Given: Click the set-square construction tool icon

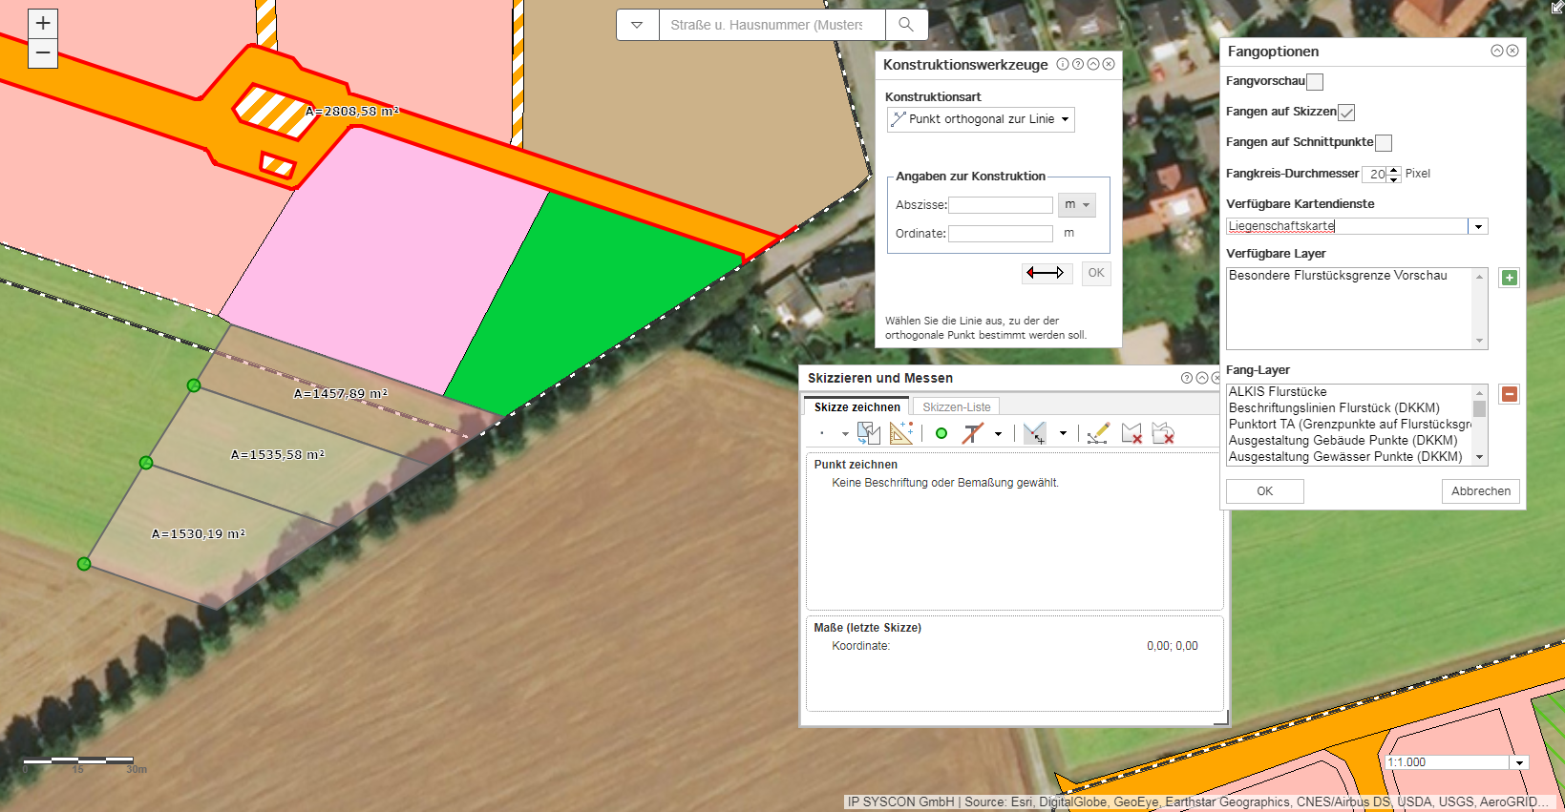Looking at the screenshot, I should tap(900, 433).
